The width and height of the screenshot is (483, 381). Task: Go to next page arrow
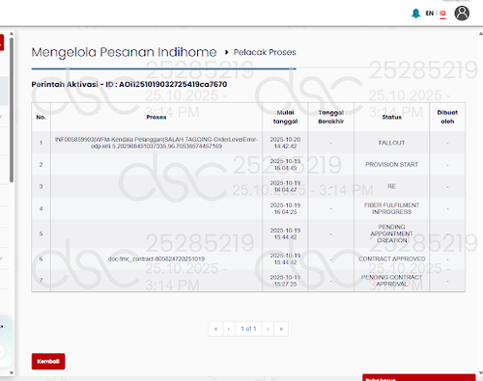pos(268,329)
